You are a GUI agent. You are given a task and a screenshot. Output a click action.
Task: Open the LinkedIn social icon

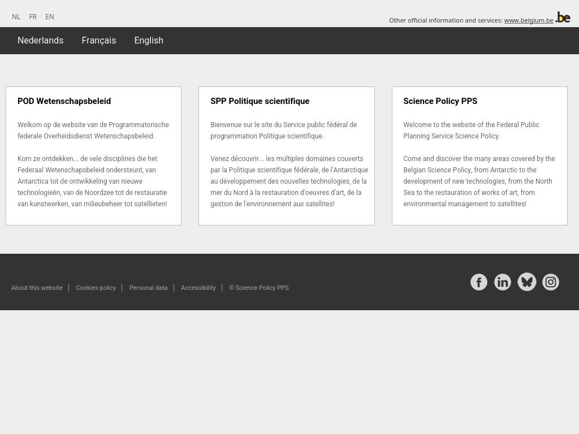point(503,282)
